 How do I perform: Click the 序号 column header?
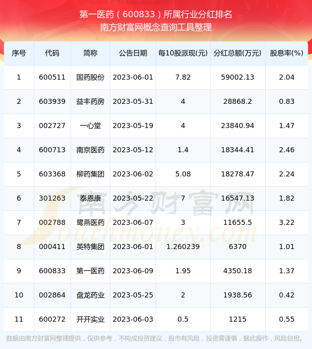pos(19,53)
